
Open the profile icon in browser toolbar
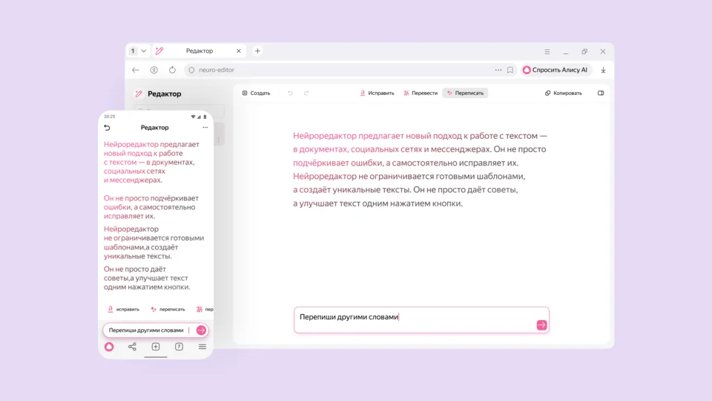click(x=154, y=70)
